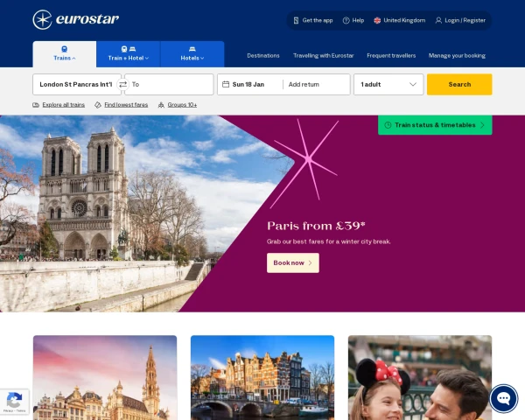This screenshot has height=420, width=525.
Task: Open Manage your booking menu
Action: tap(457, 56)
